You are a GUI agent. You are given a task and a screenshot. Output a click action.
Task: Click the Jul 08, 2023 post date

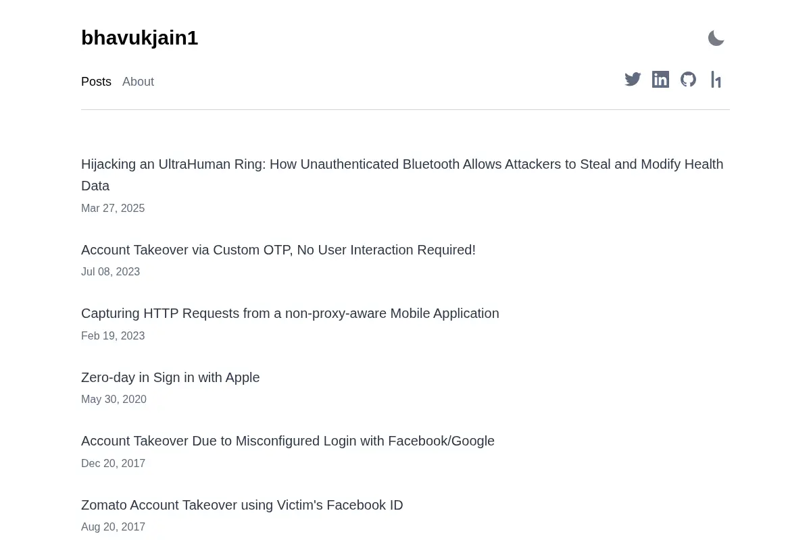(110, 272)
